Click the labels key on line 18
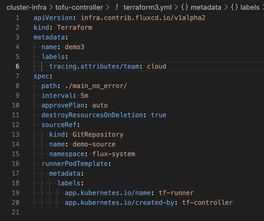The height and width of the screenshot is (221, 264). (69, 183)
